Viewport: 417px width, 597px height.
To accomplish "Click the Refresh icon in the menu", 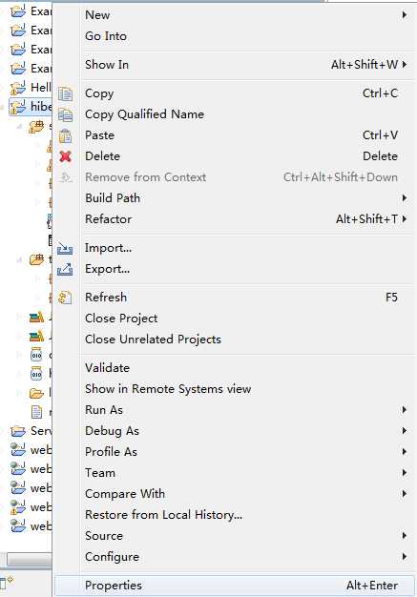I will 65,298.
